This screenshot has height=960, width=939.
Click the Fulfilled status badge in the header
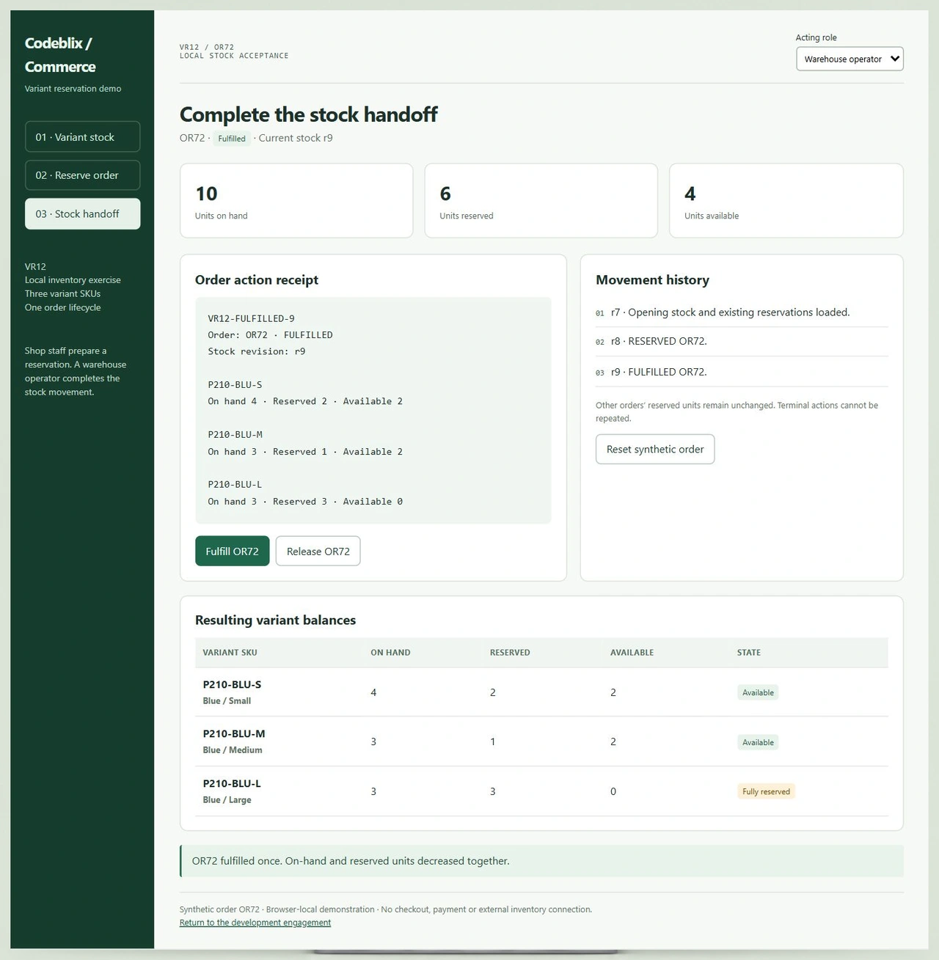tap(232, 139)
